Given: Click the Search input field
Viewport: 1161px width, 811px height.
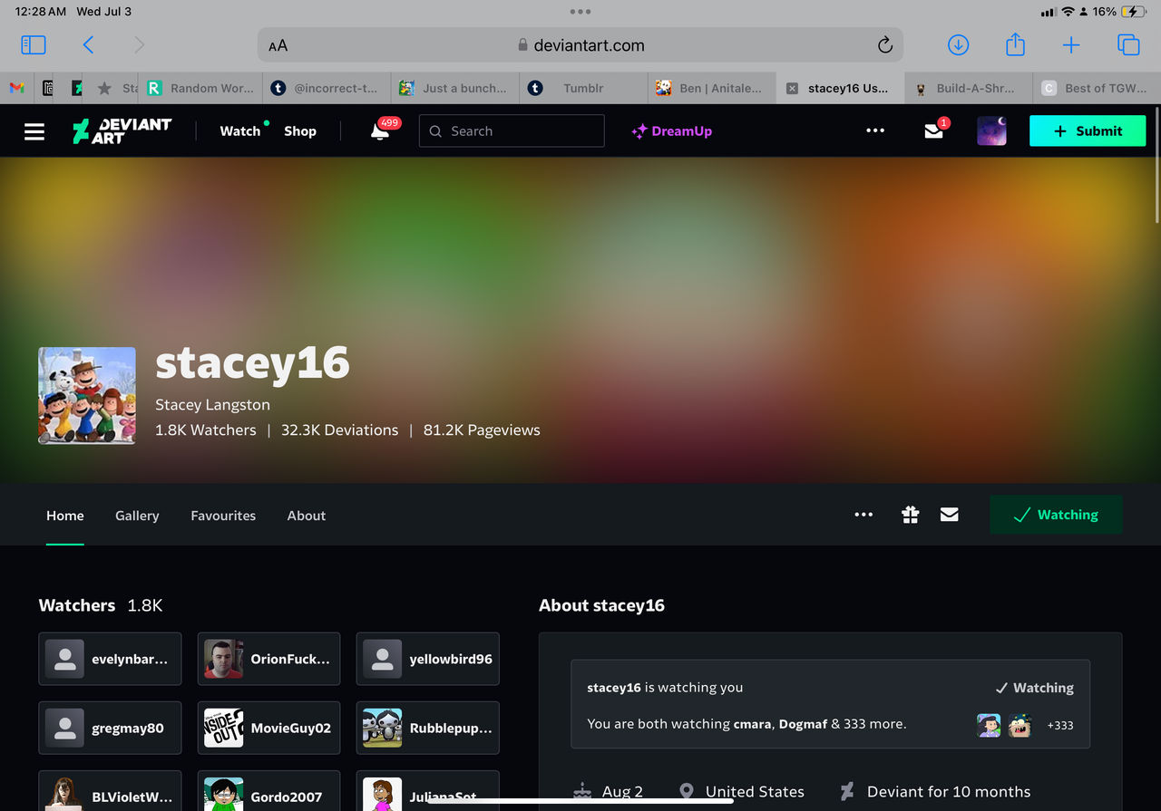Looking at the screenshot, I should (x=512, y=130).
